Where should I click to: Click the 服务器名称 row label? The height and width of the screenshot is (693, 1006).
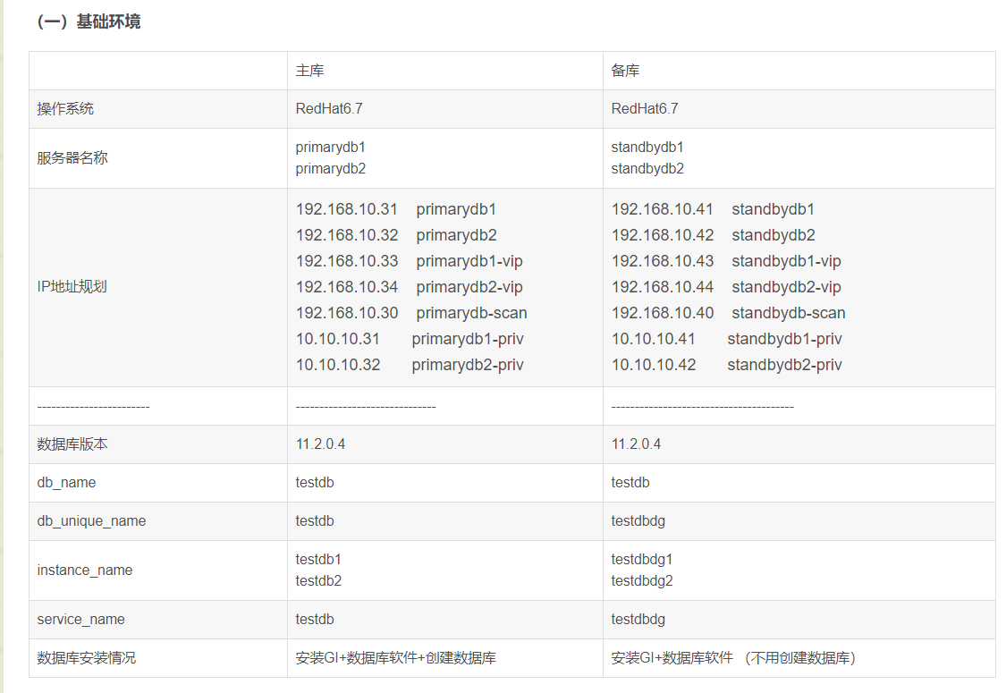point(72,158)
